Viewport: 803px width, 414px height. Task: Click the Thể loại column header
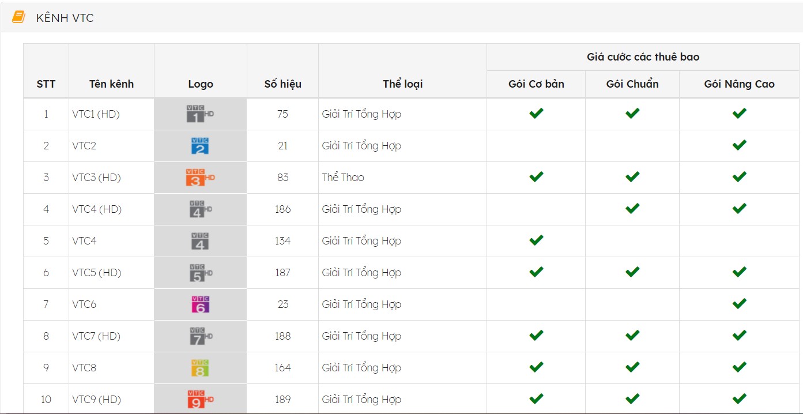402,84
